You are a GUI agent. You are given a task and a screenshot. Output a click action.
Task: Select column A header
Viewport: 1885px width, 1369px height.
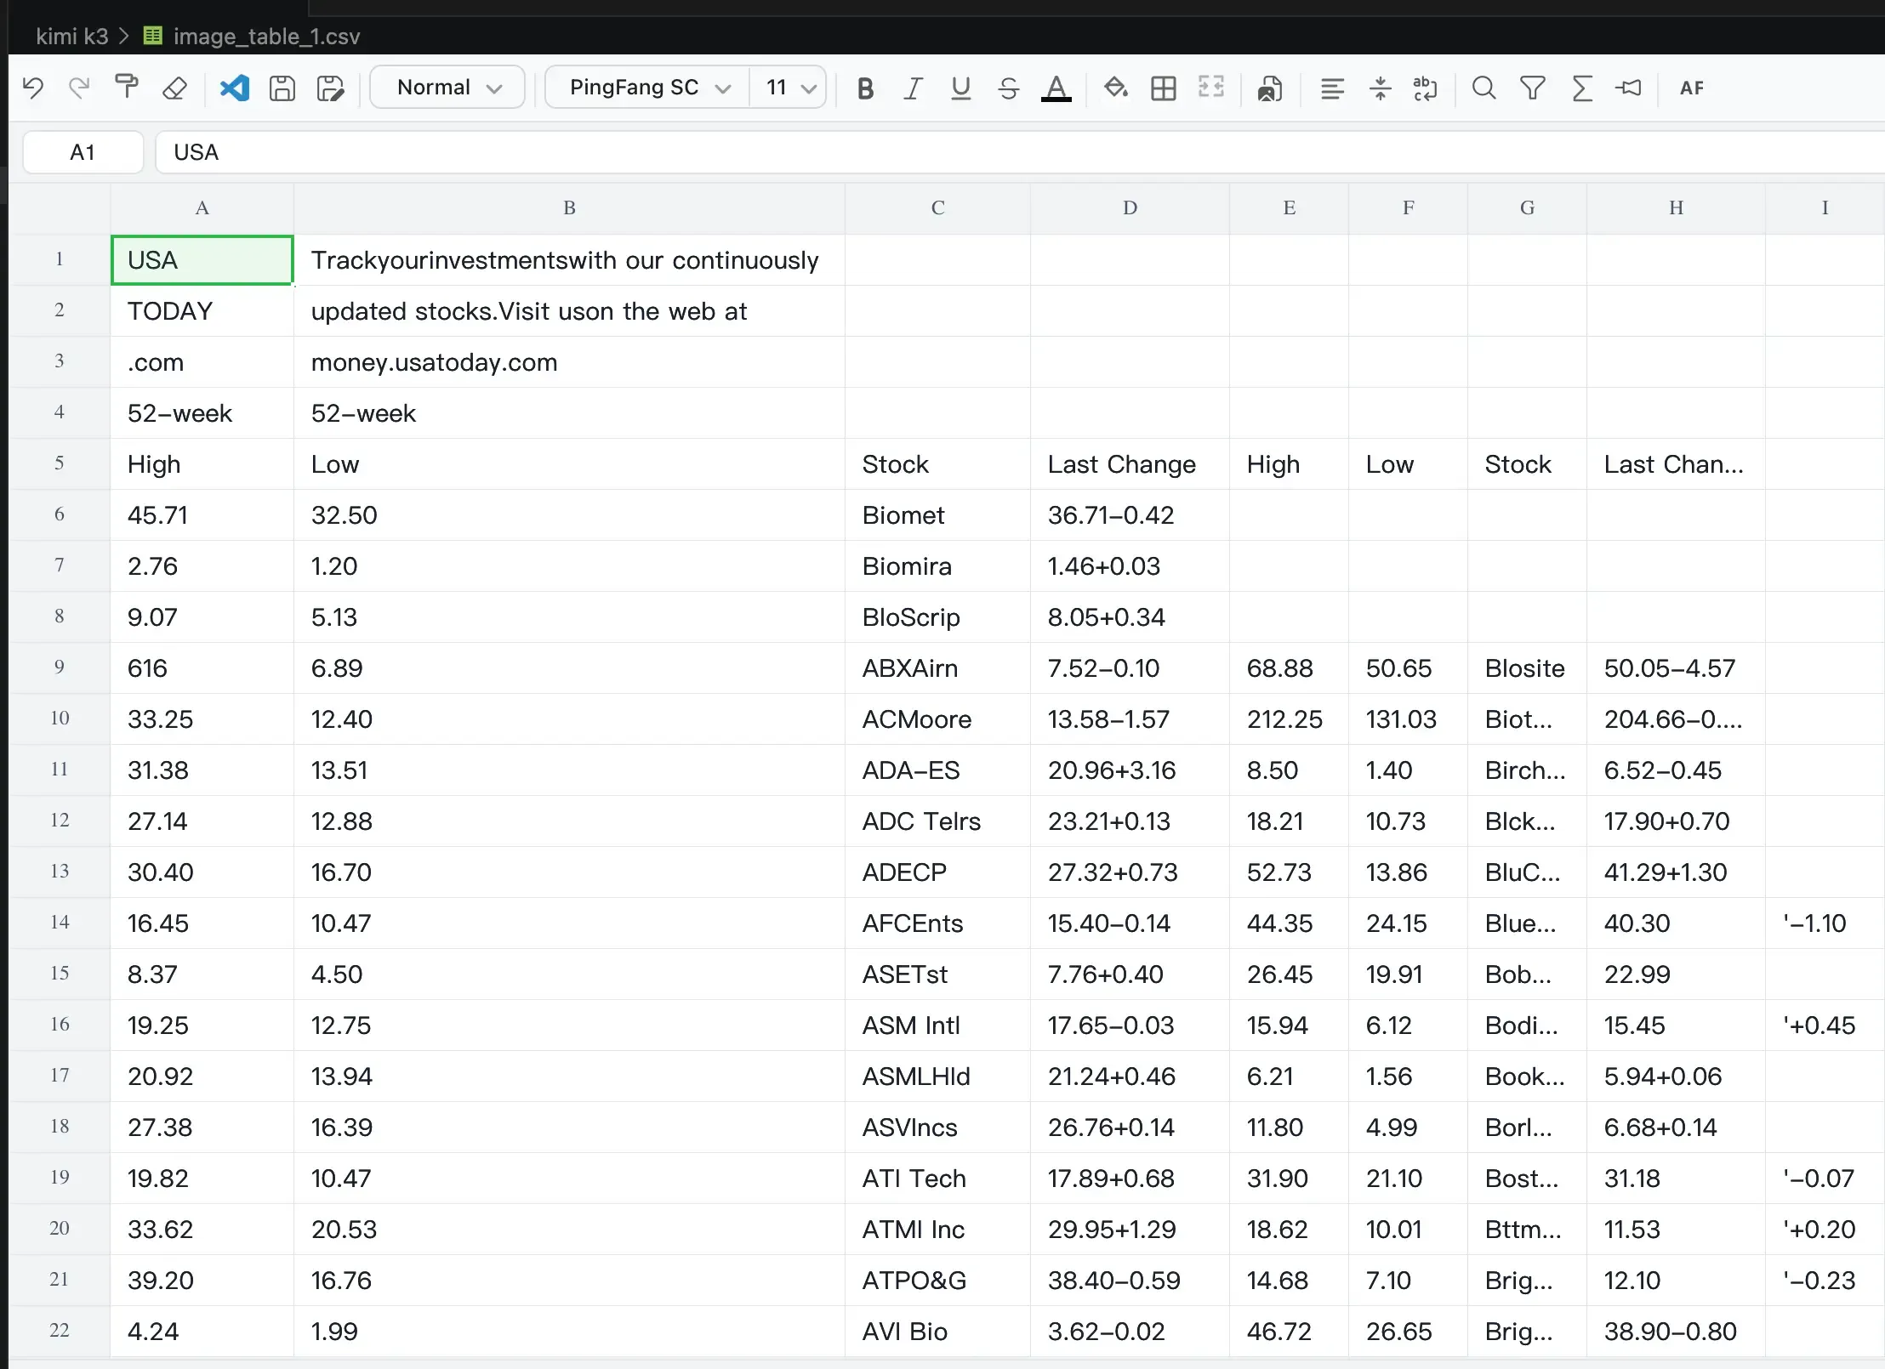pos(202,208)
